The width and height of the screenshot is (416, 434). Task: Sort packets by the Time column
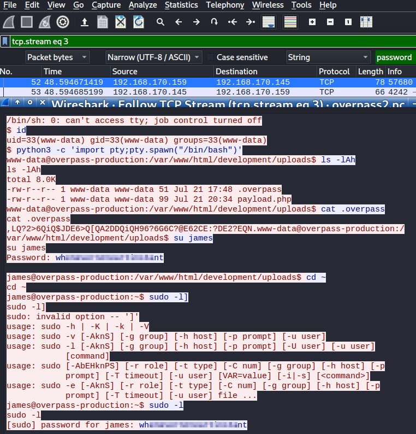pyautogui.click(x=76, y=72)
